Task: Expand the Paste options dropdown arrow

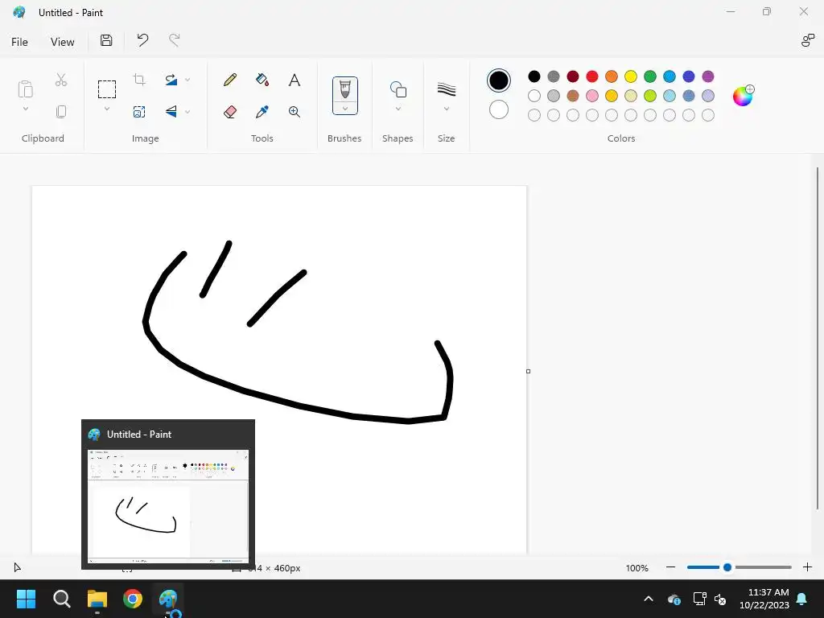Action: click(x=25, y=109)
